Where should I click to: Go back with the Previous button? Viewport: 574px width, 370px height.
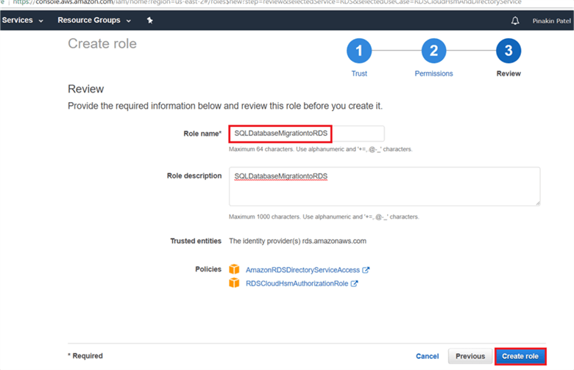[x=470, y=356]
